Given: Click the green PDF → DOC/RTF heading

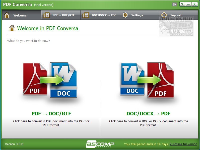Looking at the screenshot, I should click(51, 114).
